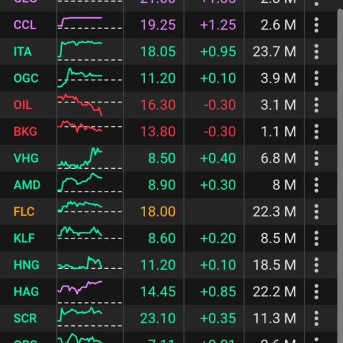Image resolution: width=343 pixels, height=343 pixels.
Task: Open the three-dot menu for ITA
Action: (316, 51)
